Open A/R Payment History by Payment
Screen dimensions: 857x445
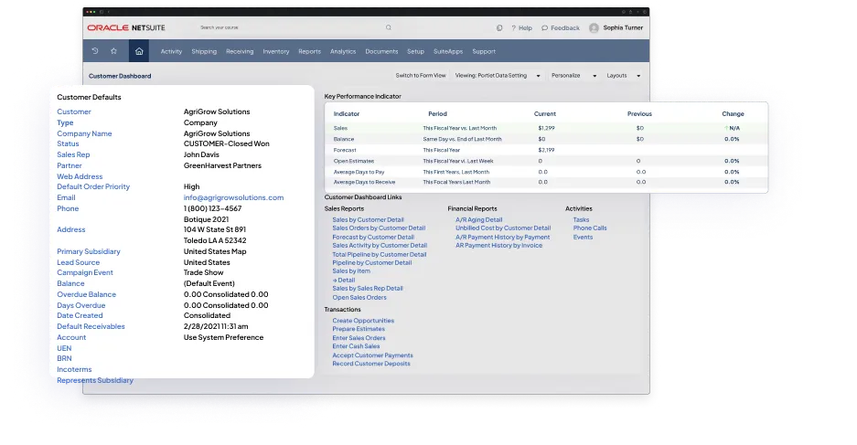pos(503,237)
